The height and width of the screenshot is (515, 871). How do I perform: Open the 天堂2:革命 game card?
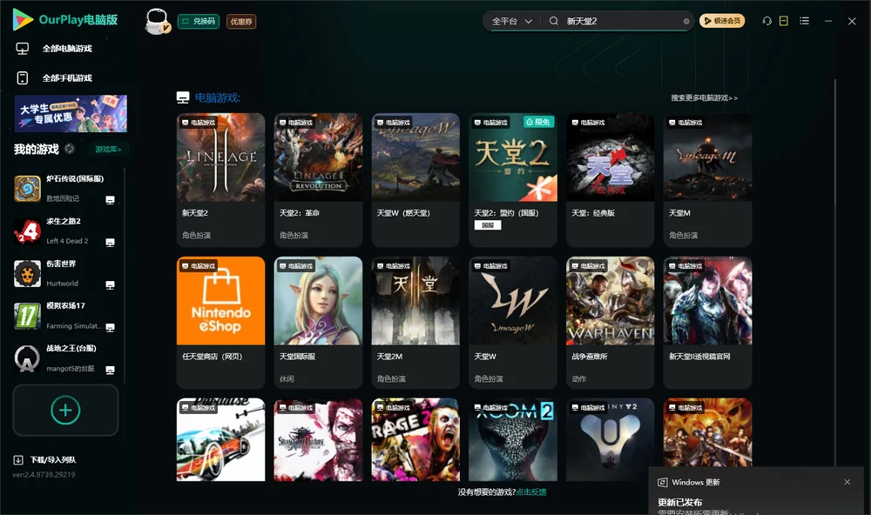(x=318, y=180)
